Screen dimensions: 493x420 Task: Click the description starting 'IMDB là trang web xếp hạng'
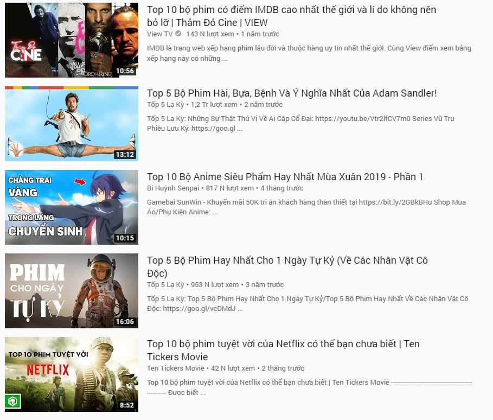309,53
